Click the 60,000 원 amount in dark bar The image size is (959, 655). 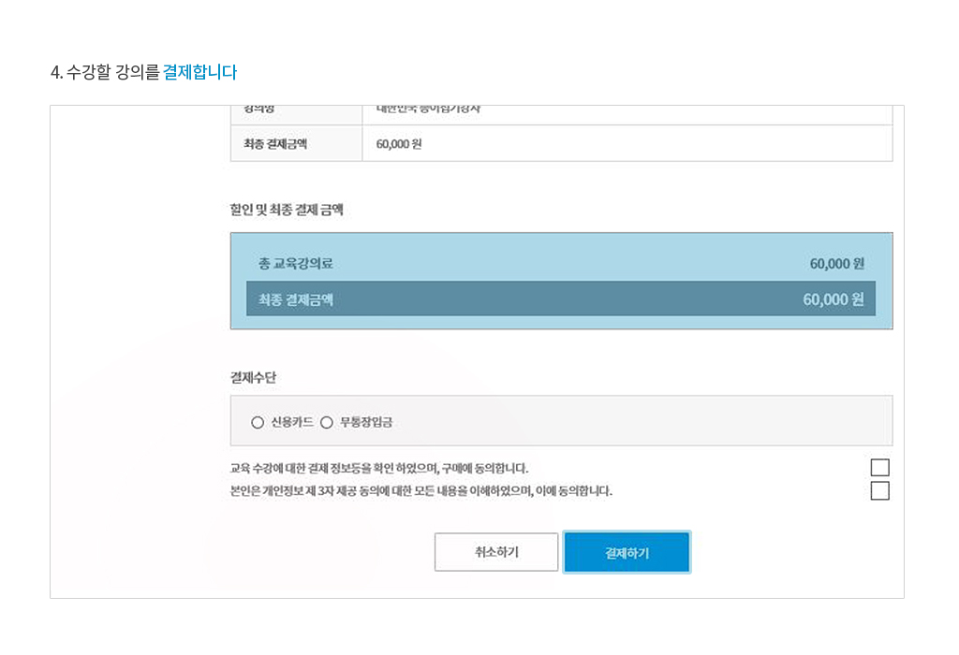tap(833, 299)
